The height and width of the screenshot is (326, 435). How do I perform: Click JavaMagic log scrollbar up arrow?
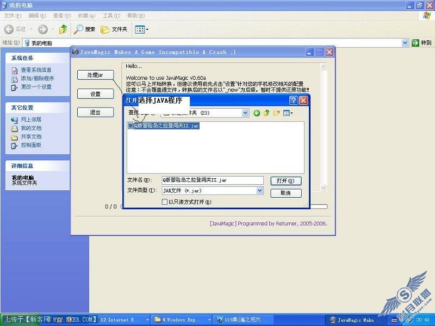coord(324,66)
